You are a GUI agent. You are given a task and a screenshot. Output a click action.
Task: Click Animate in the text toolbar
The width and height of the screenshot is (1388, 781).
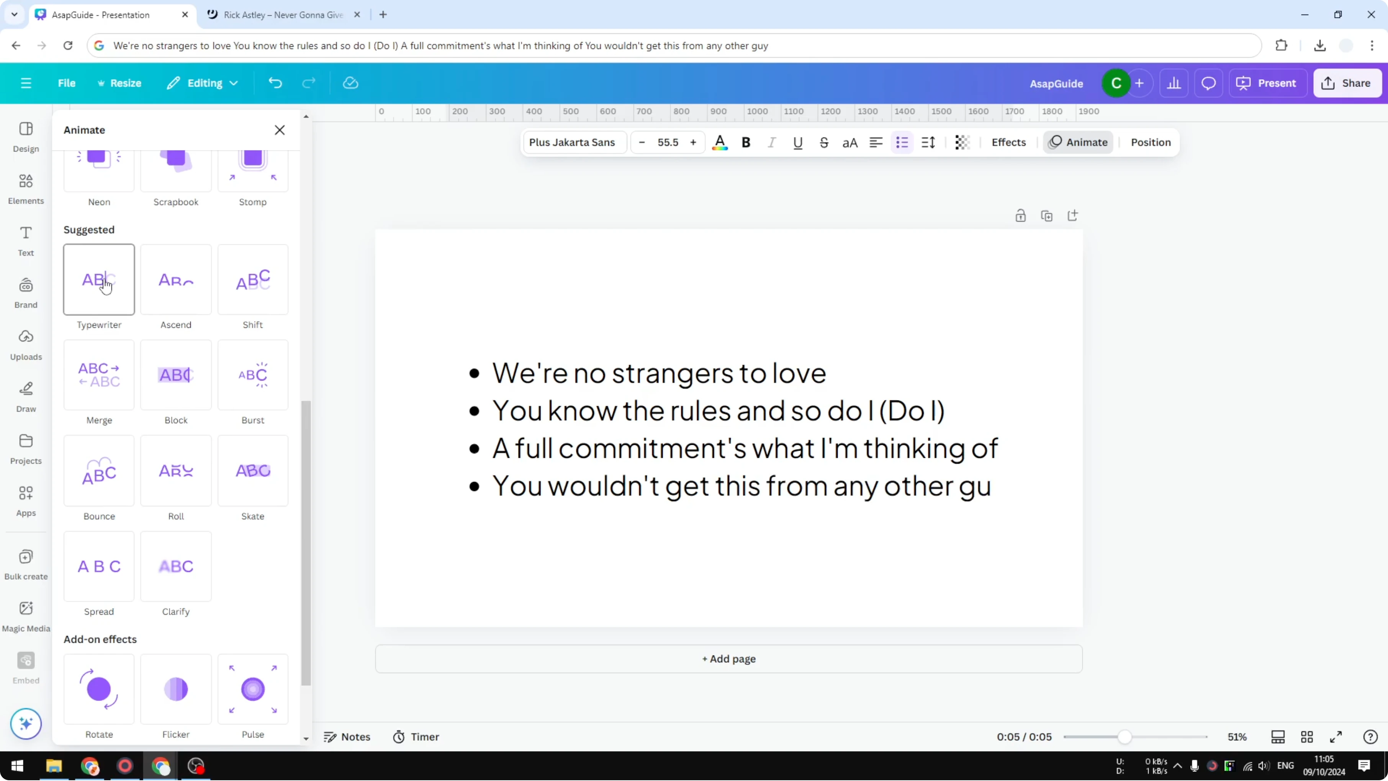1078,142
